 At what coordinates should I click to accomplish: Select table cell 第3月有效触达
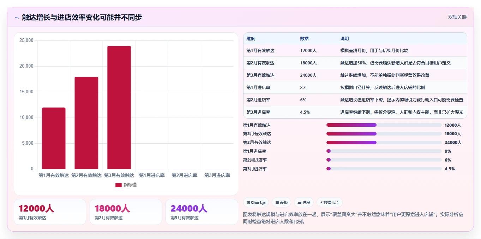(x=260, y=75)
